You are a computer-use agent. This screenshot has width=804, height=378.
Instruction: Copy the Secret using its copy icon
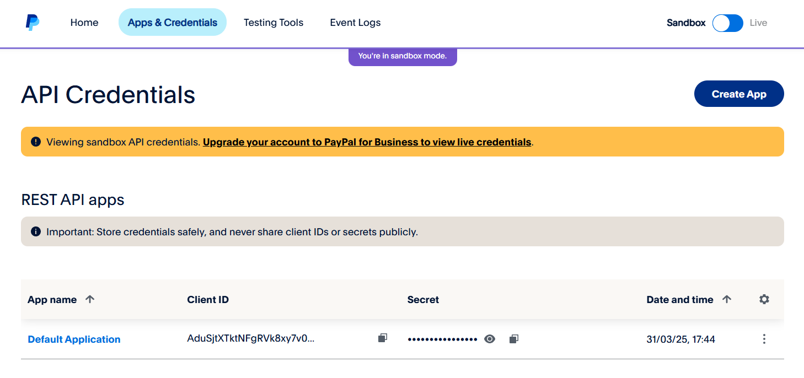tap(513, 338)
